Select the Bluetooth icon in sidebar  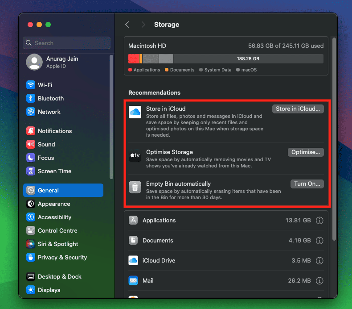pyautogui.click(x=31, y=98)
